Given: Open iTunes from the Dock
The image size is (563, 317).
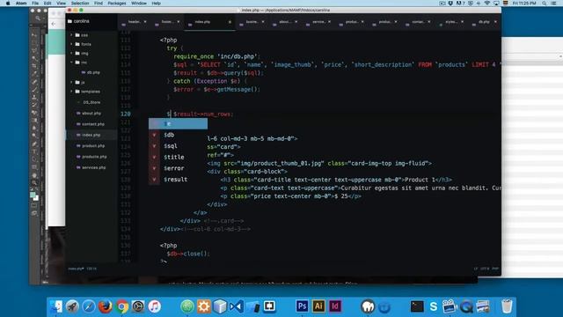Looking at the screenshot, I should [x=155, y=306].
